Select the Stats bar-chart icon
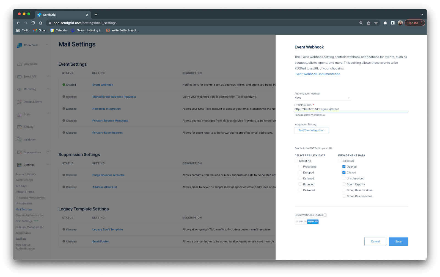Screen dimensions: 440x277 (x=19, y=114)
